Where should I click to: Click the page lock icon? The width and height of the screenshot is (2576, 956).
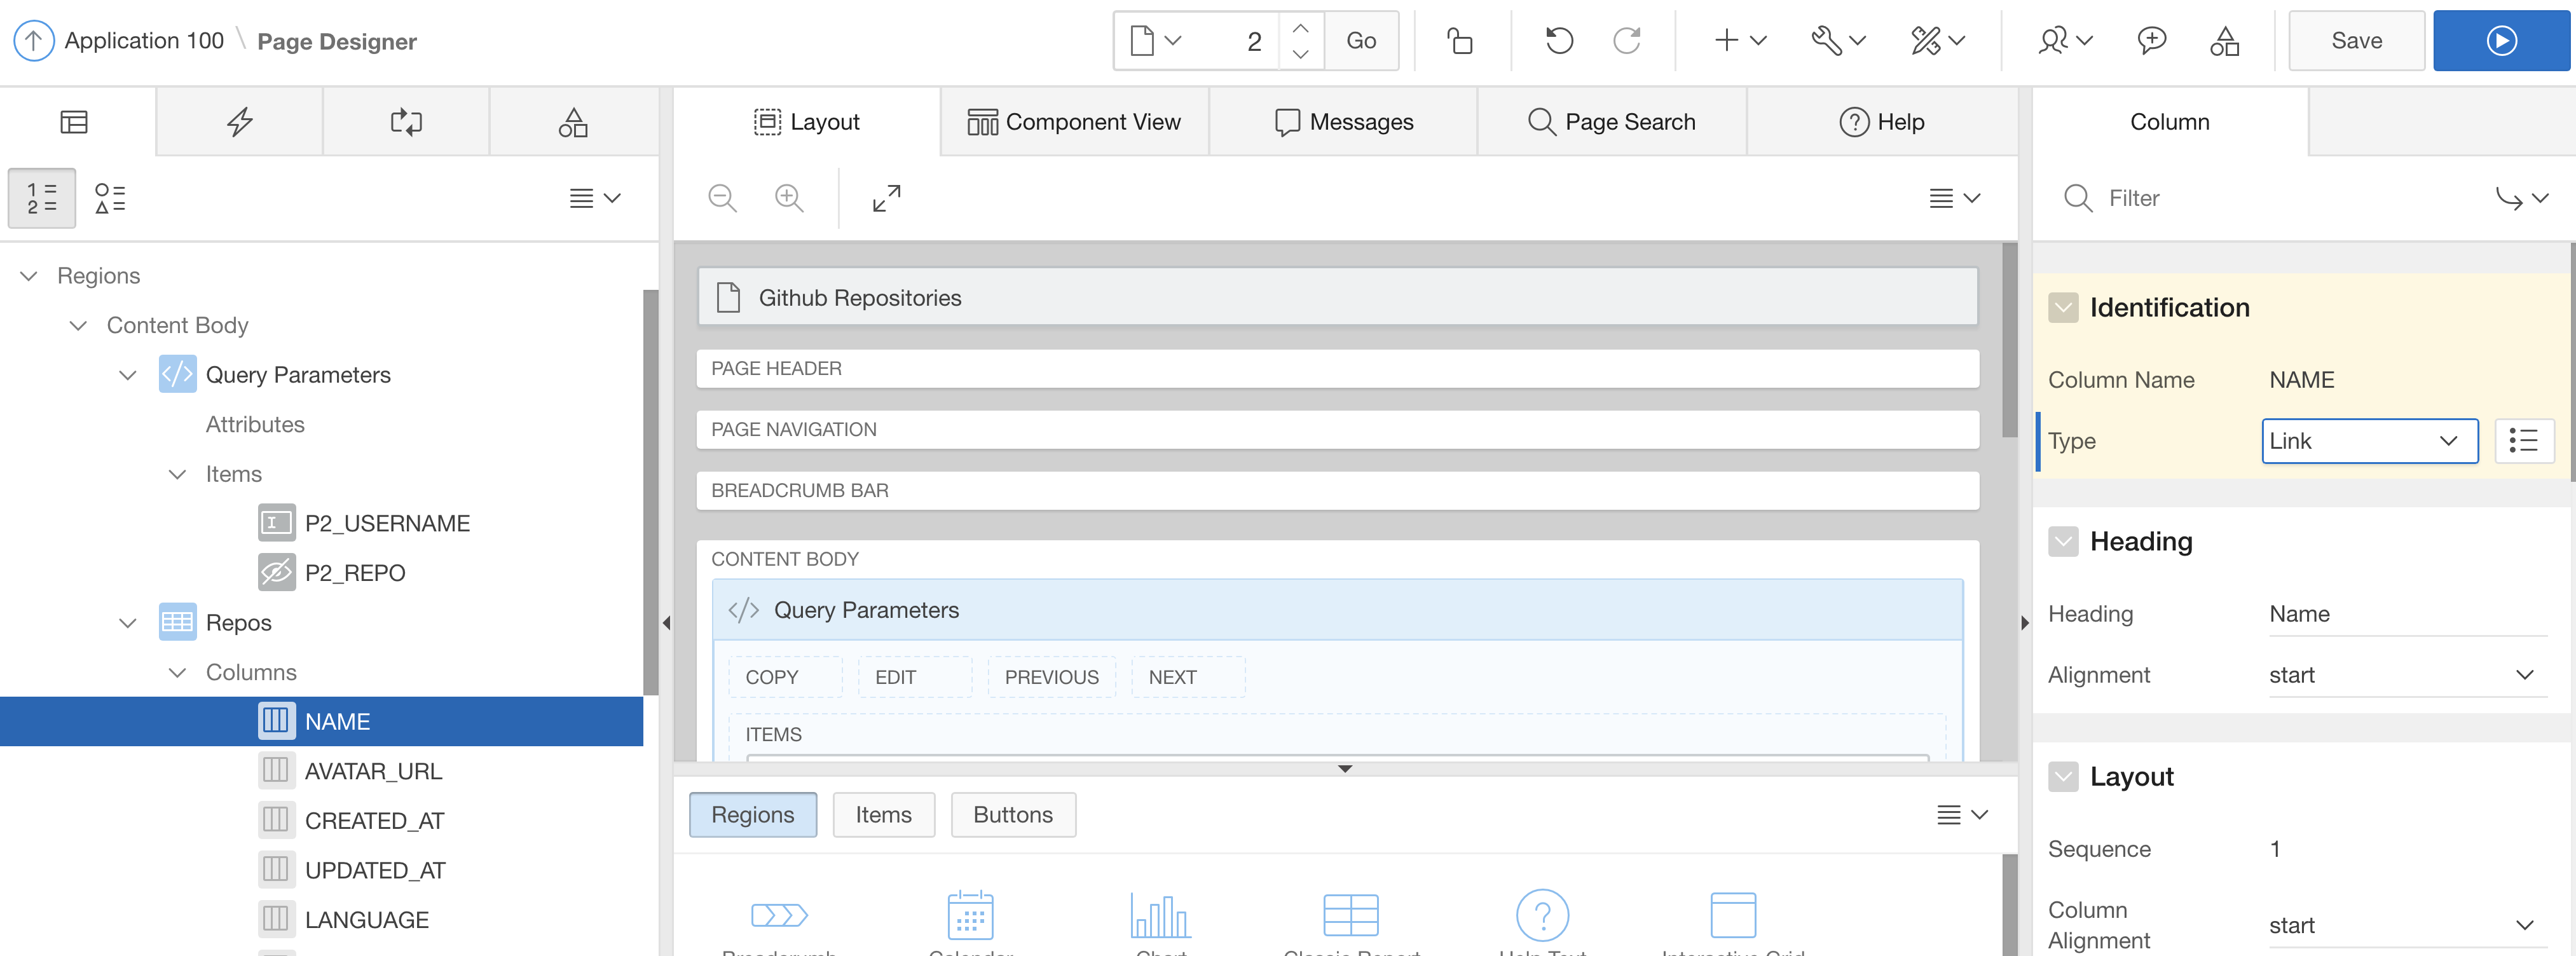(1460, 41)
